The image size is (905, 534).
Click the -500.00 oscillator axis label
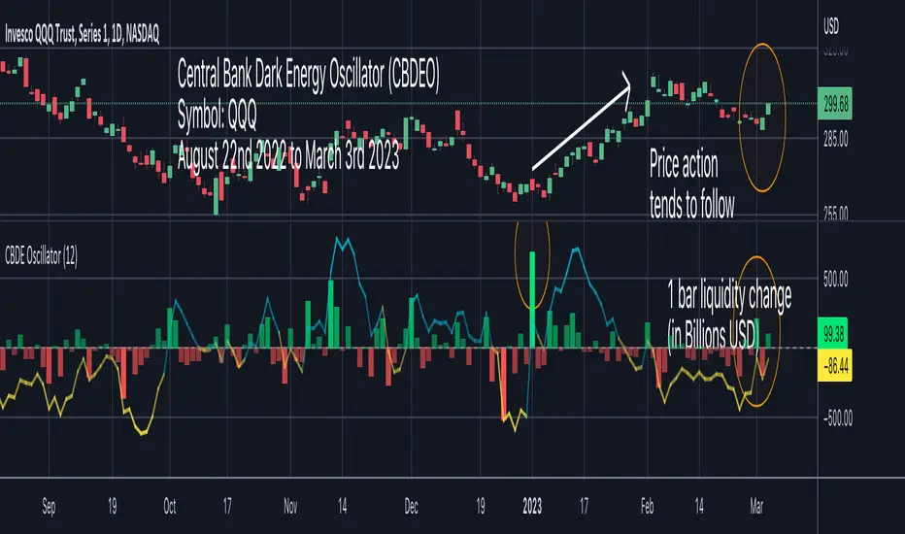[x=837, y=418]
